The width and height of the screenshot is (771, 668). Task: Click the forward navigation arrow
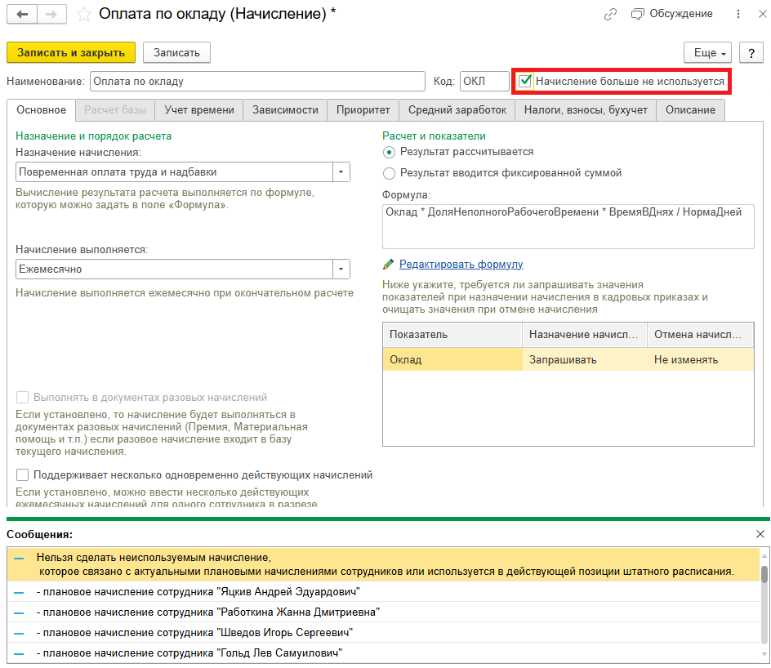point(51,15)
